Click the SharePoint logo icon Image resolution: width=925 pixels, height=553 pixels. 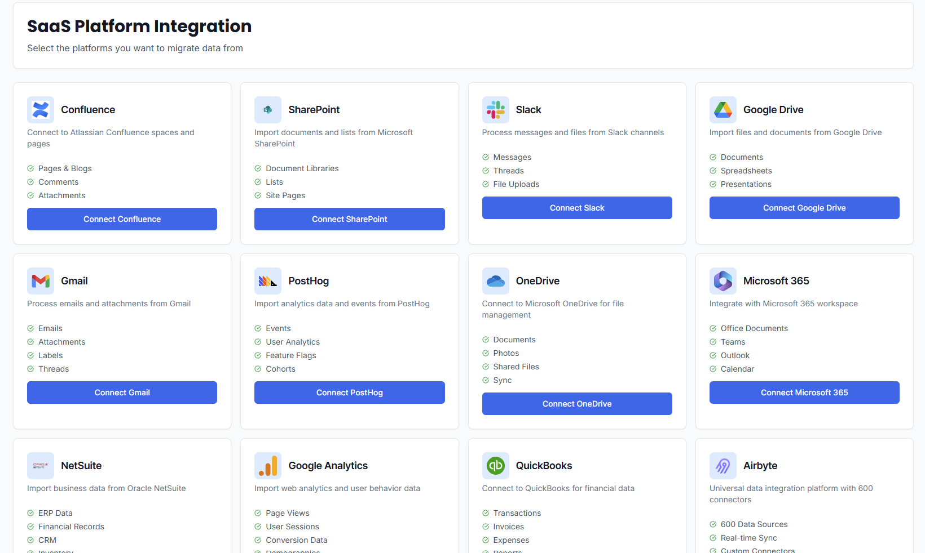click(268, 110)
